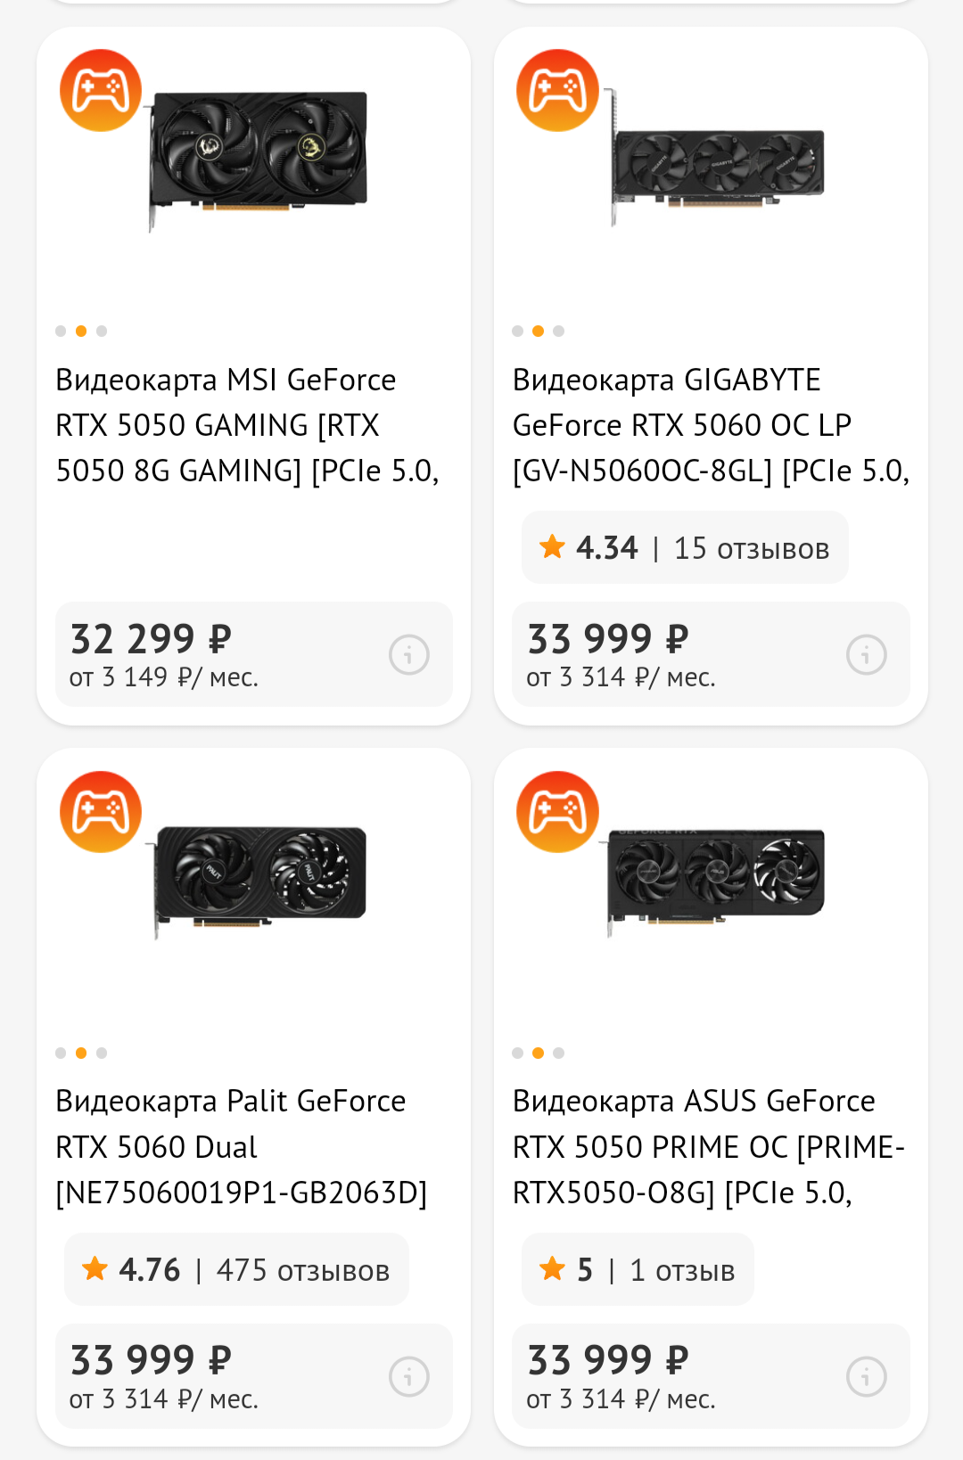Open price info icon for MSI 32 299 ₽

tap(409, 655)
